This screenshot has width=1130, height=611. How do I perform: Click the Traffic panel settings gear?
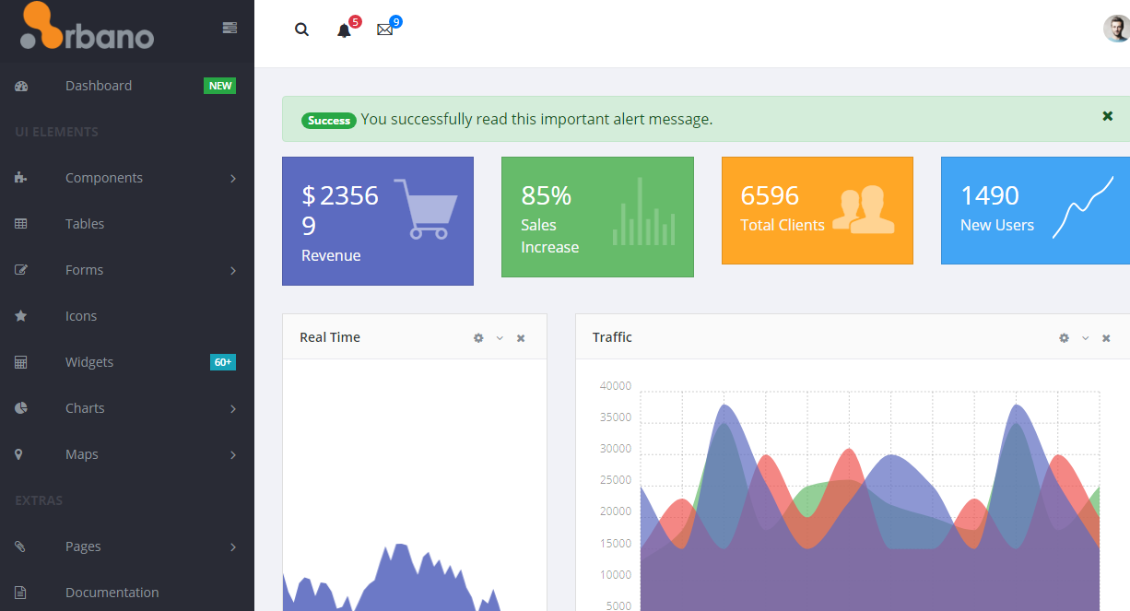[1063, 337]
